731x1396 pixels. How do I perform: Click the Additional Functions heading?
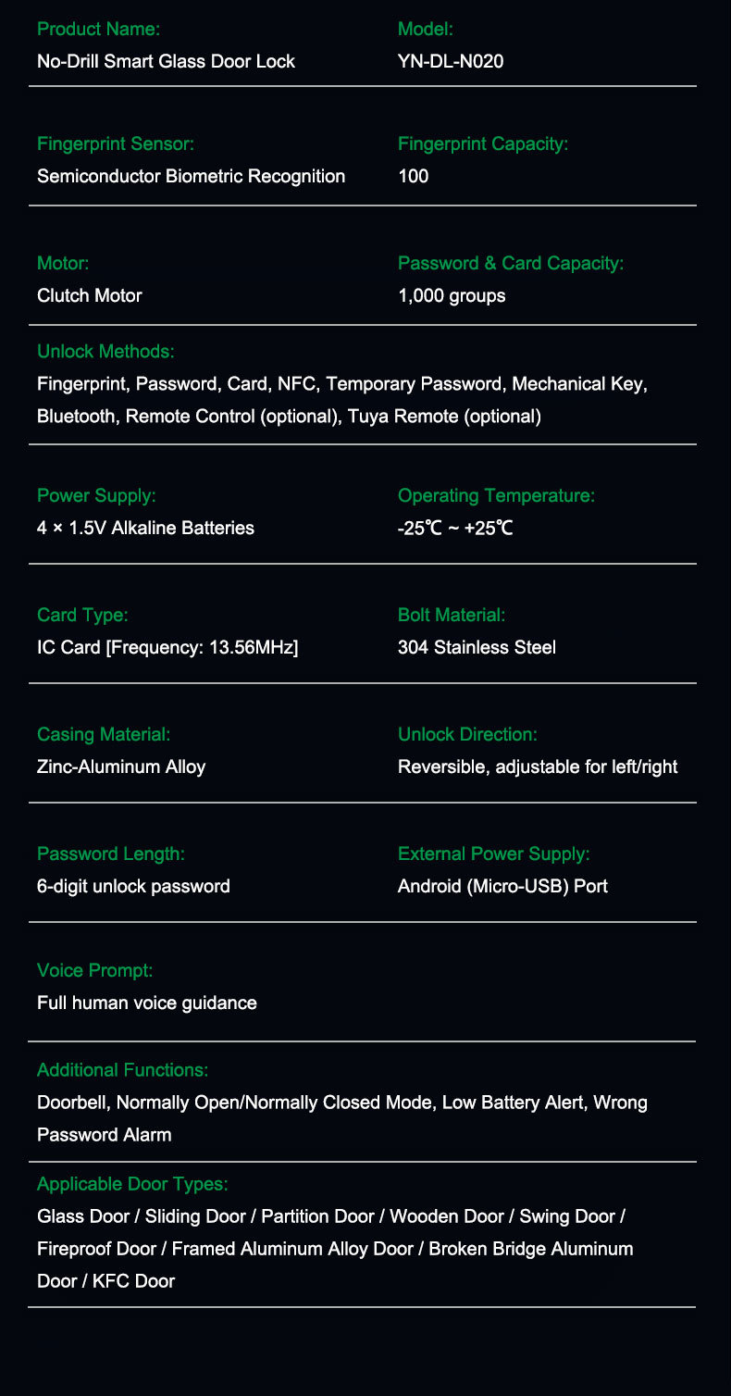[x=122, y=1070]
